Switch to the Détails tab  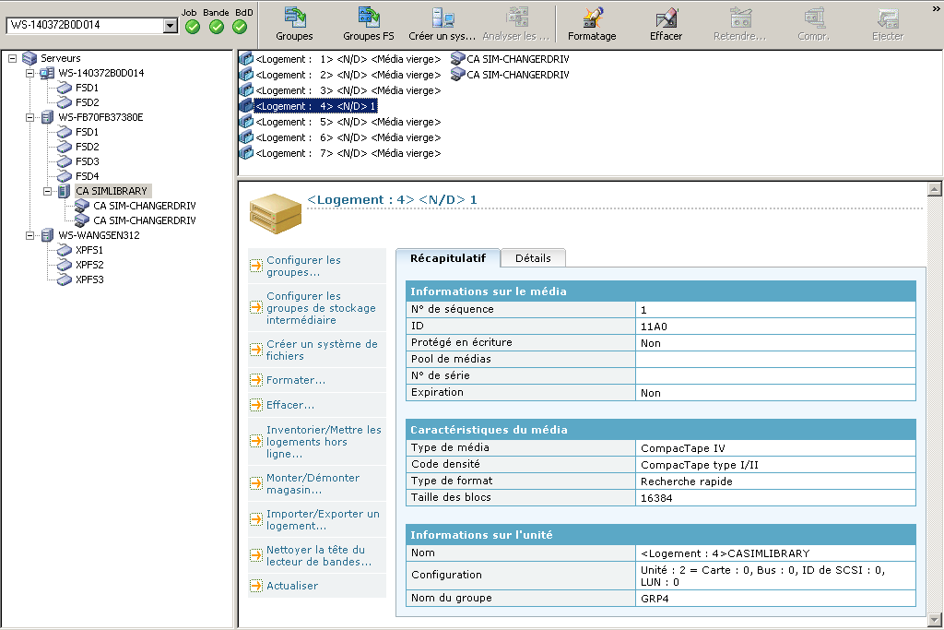tap(533, 258)
